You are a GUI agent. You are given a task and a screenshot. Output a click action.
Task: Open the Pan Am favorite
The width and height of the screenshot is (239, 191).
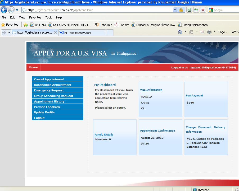pyautogui.click(x=122, y=25)
